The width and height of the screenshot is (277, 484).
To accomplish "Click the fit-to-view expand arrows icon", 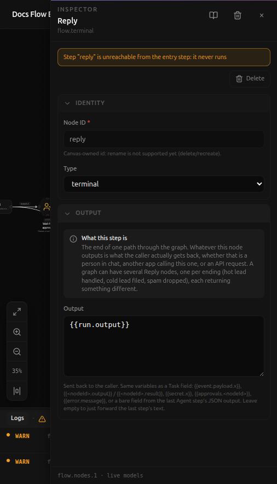I will (x=17, y=312).
